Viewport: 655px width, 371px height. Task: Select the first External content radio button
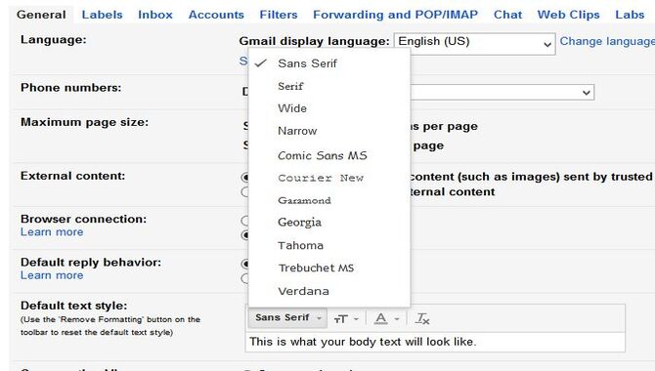tap(245, 178)
